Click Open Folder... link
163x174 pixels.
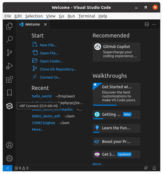pos(51,61)
